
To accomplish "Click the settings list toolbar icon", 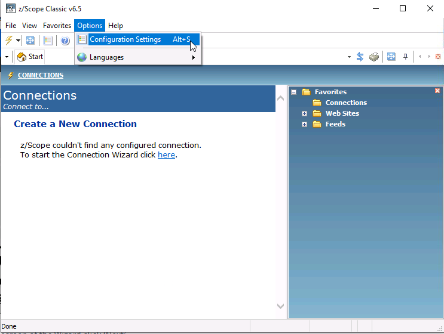I will 48,41.
